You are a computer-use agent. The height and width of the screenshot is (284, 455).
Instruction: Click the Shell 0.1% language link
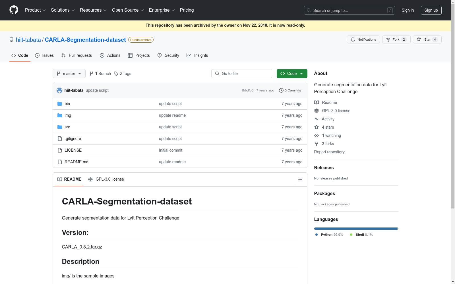[x=361, y=235]
